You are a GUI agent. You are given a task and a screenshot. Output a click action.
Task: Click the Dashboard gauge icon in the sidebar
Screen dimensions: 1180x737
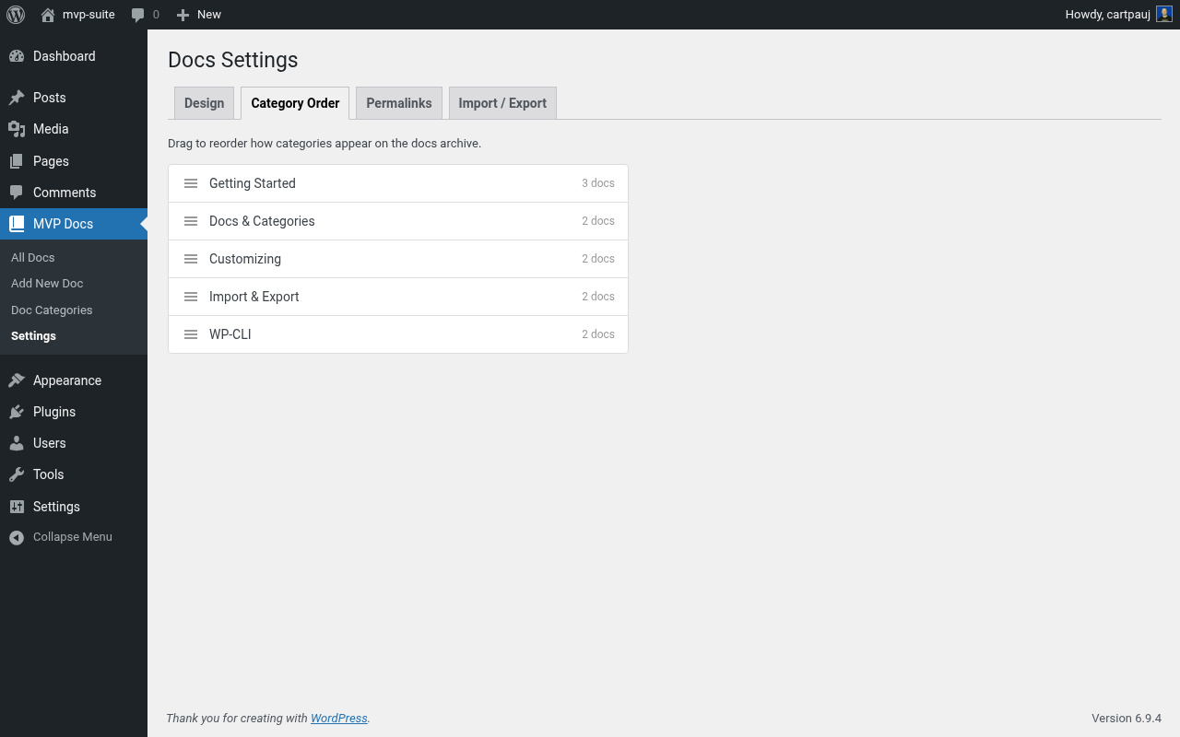click(x=18, y=56)
